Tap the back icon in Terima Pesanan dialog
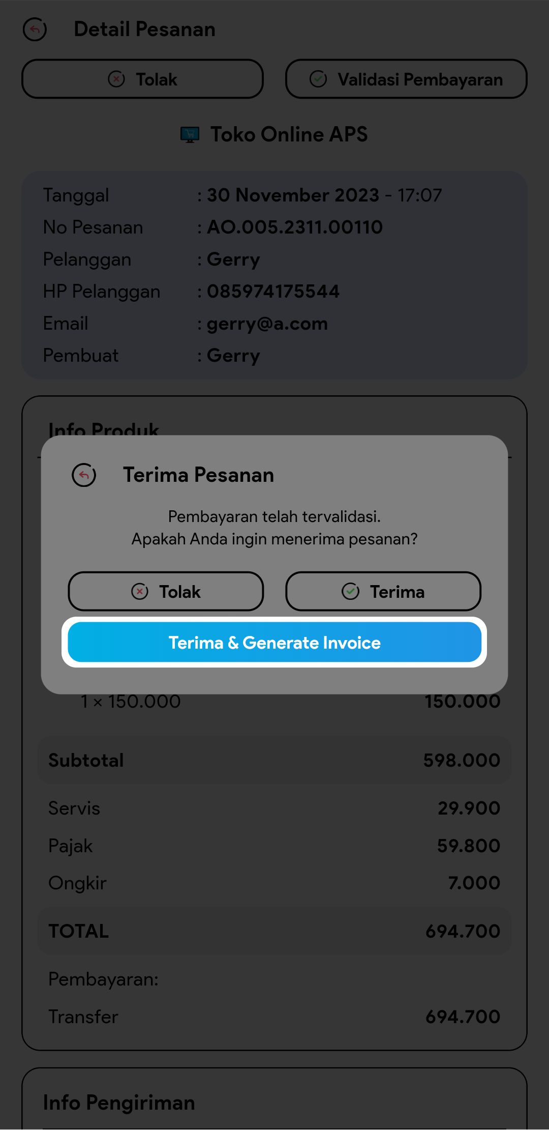549x1130 pixels. click(x=84, y=475)
